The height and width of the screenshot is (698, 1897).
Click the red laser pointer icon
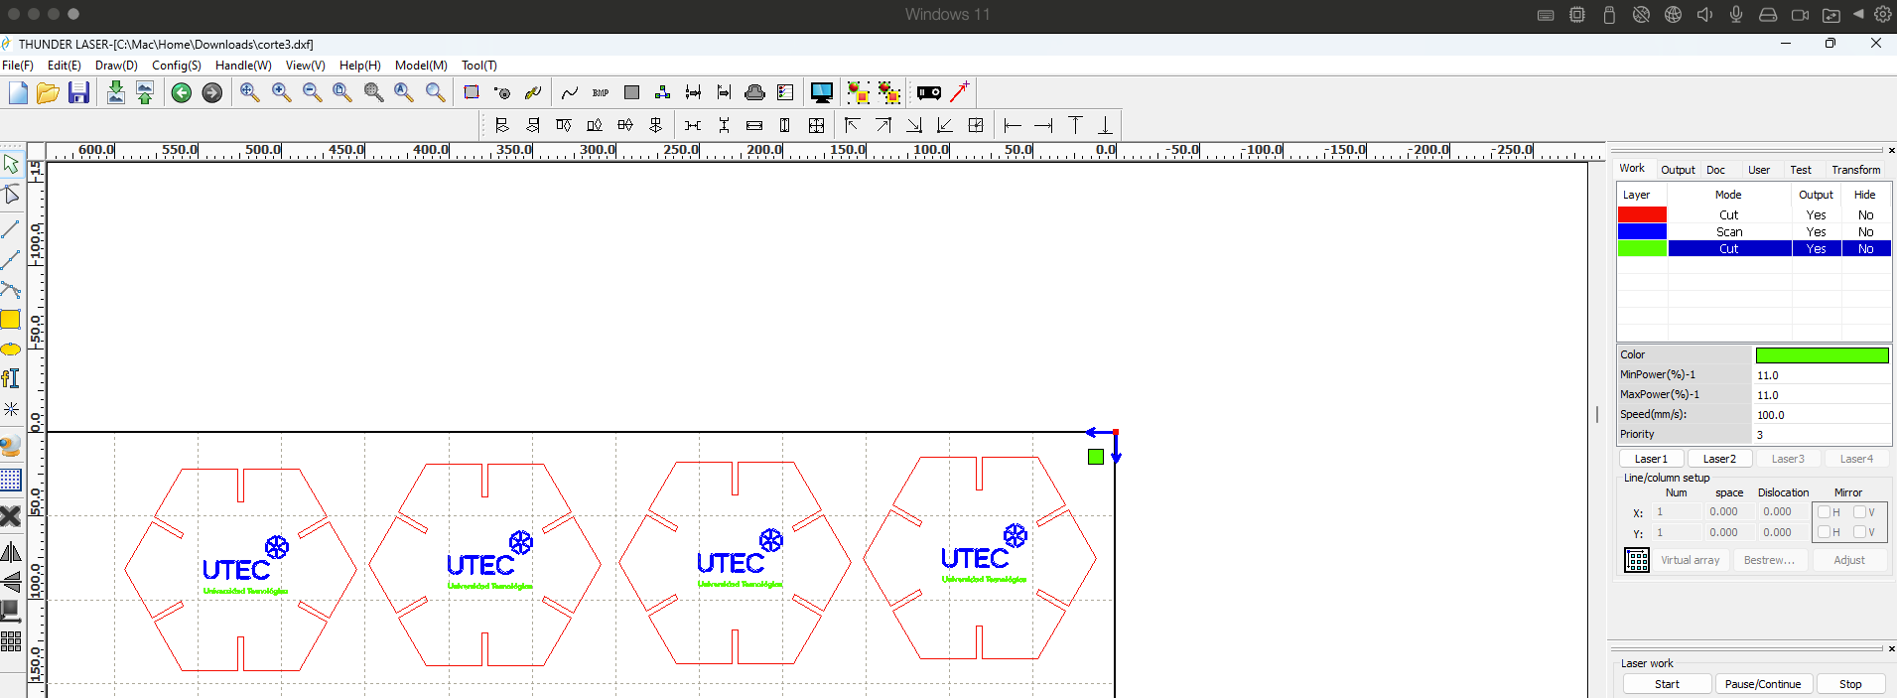coord(960,91)
